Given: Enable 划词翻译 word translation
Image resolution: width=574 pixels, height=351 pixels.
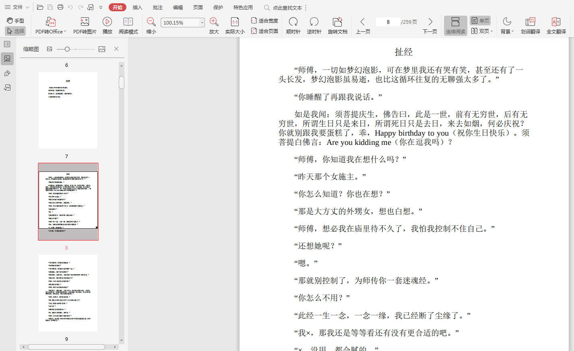Looking at the screenshot, I should pos(530,26).
